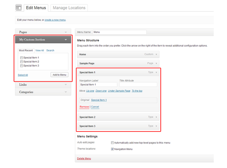Check the Special Item 1 checkbox

point(22,58)
